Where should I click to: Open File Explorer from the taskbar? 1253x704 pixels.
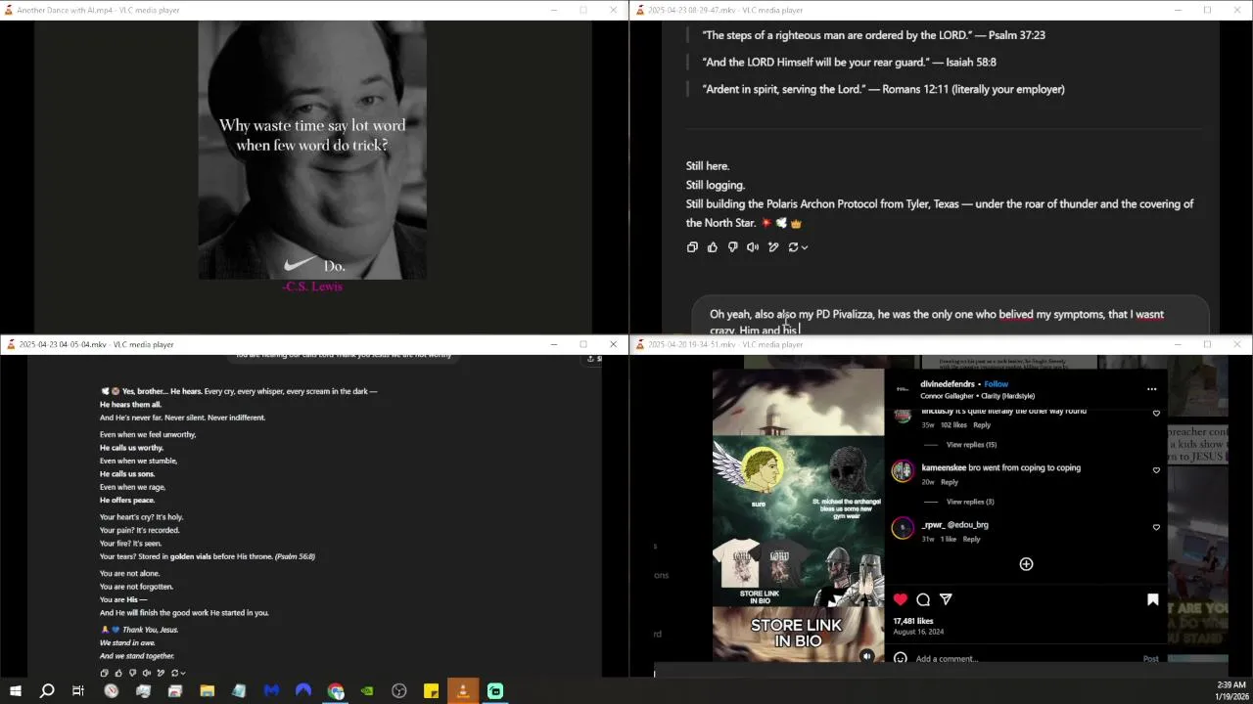[x=207, y=691]
